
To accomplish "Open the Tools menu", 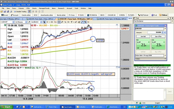I will click(76, 8).
